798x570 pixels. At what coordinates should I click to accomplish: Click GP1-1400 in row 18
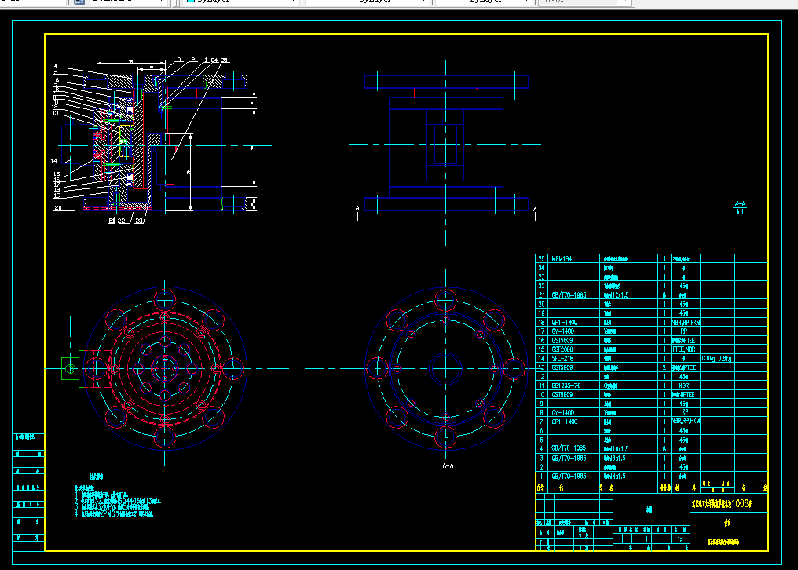point(565,322)
